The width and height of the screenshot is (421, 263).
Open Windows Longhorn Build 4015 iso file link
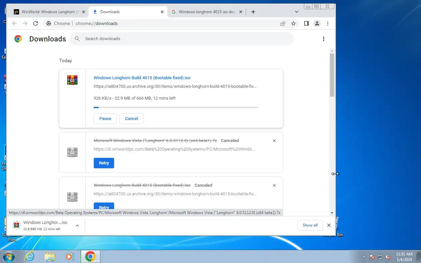(x=142, y=78)
